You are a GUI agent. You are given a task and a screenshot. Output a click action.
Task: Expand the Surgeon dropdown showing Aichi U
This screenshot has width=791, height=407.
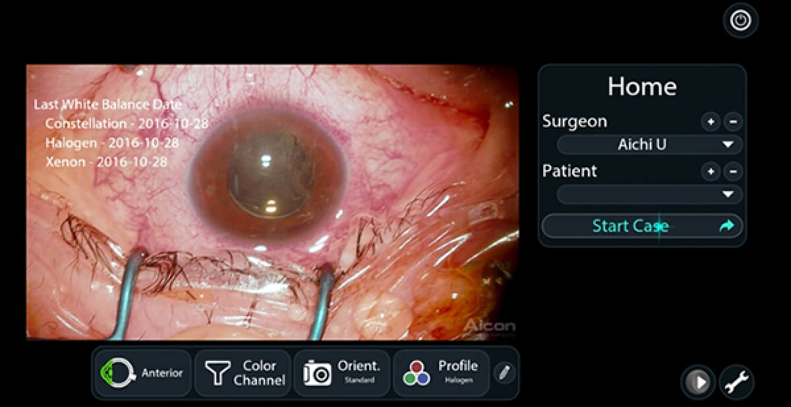(x=649, y=144)
